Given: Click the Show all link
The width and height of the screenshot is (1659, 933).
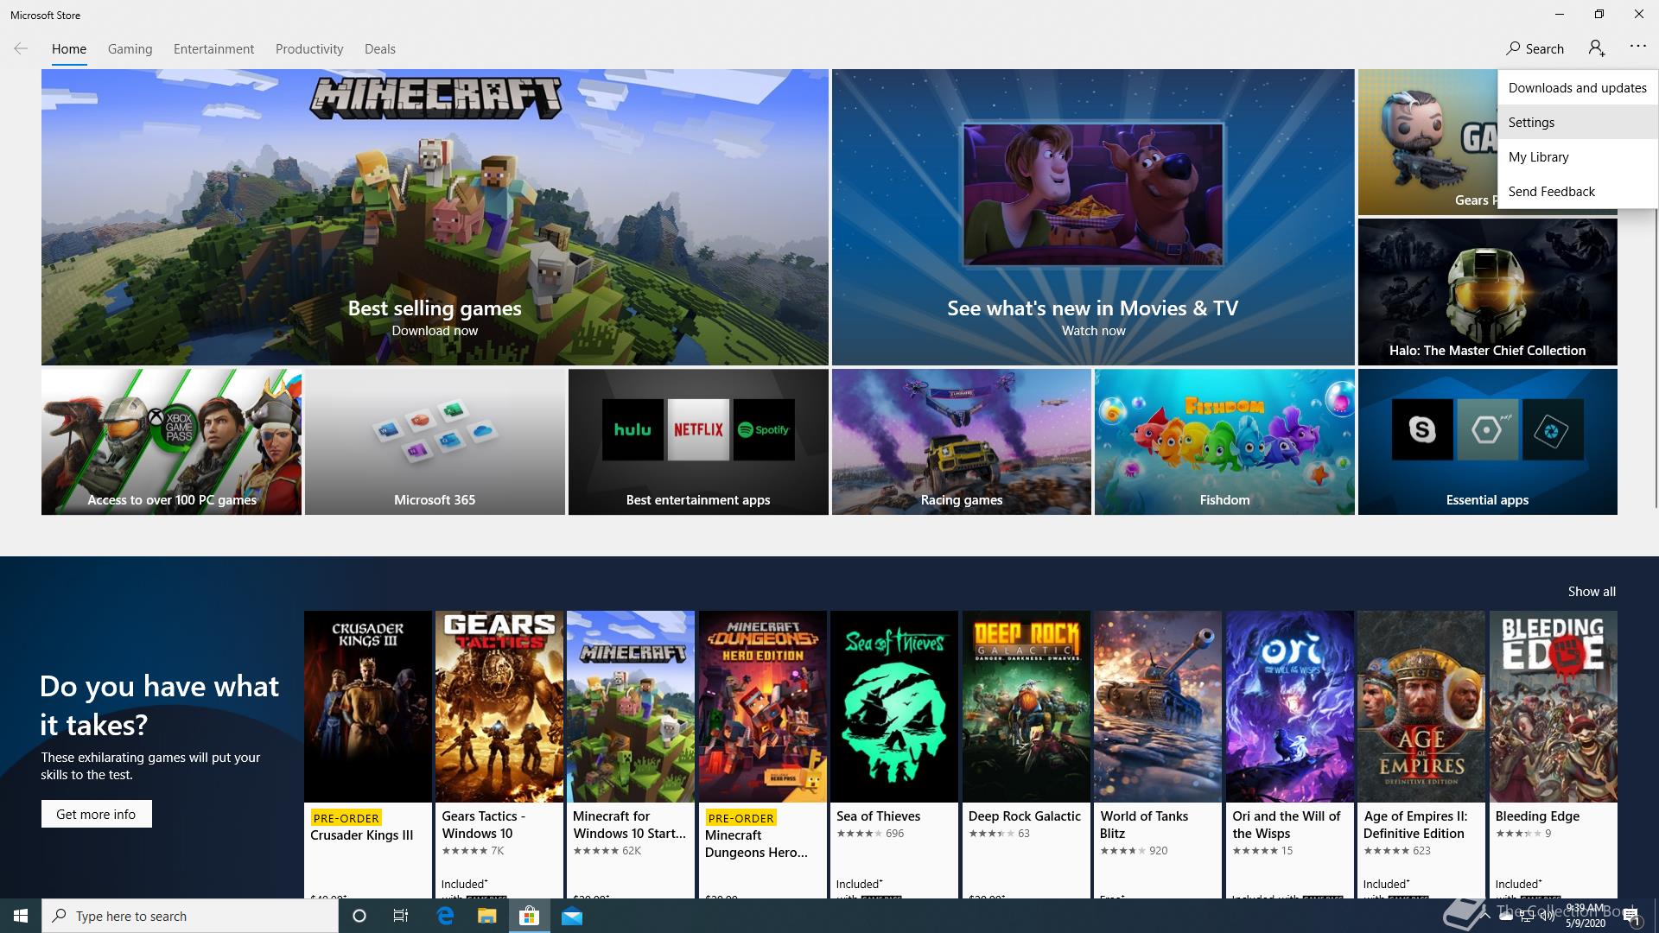Looking at the screenshot, I should [x=1592, y=592].
